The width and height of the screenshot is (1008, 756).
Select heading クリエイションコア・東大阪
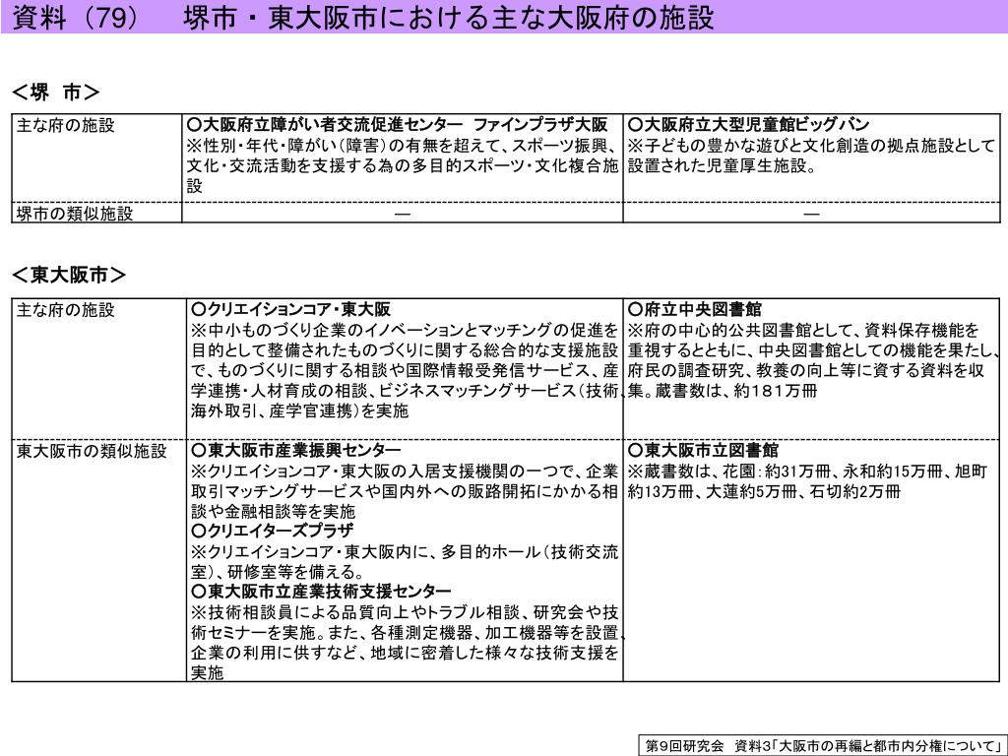coord(291,310)
